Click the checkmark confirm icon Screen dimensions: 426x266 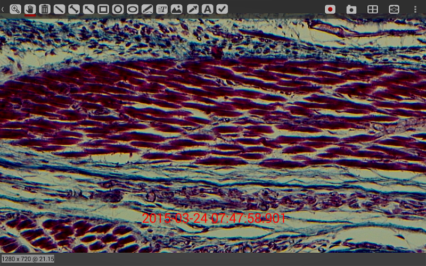coord(222,9)
